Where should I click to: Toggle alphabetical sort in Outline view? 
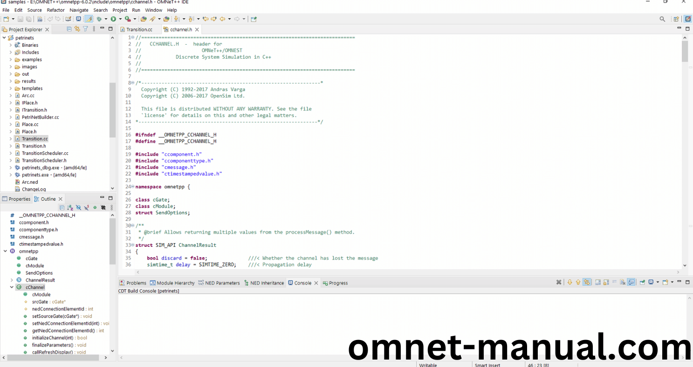pos(70,208)
